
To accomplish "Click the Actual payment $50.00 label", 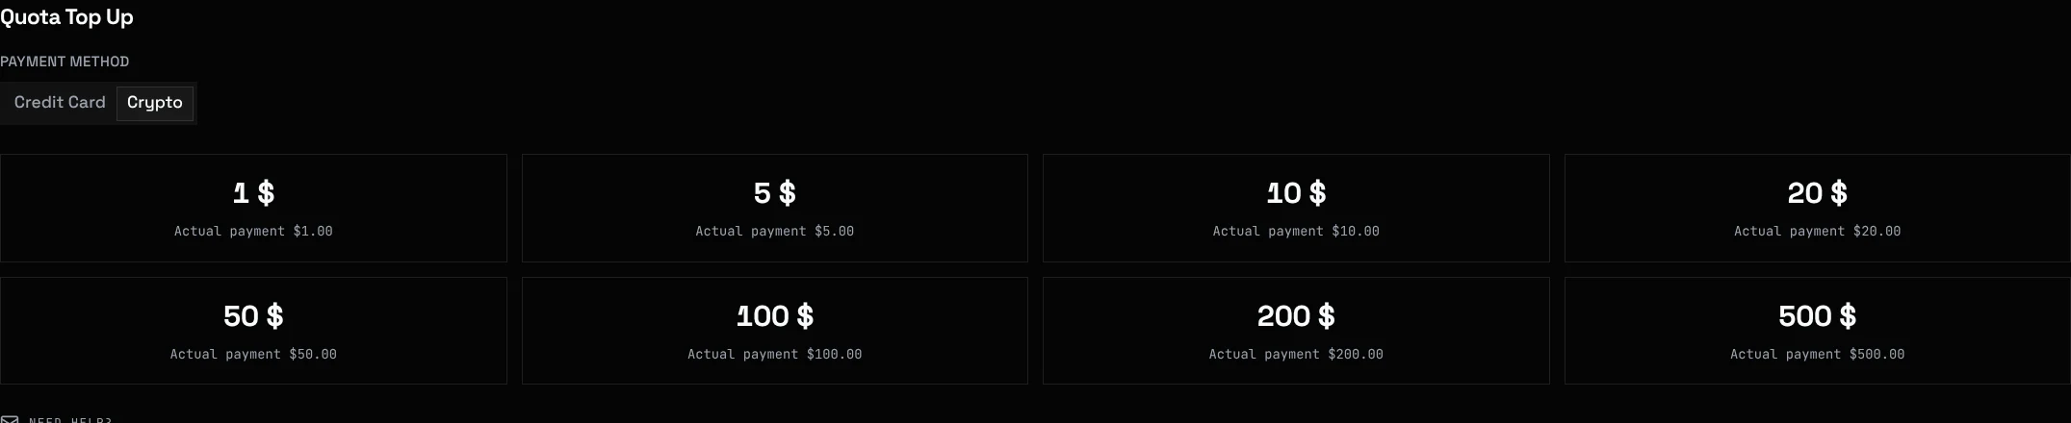I will click(253, 355).
